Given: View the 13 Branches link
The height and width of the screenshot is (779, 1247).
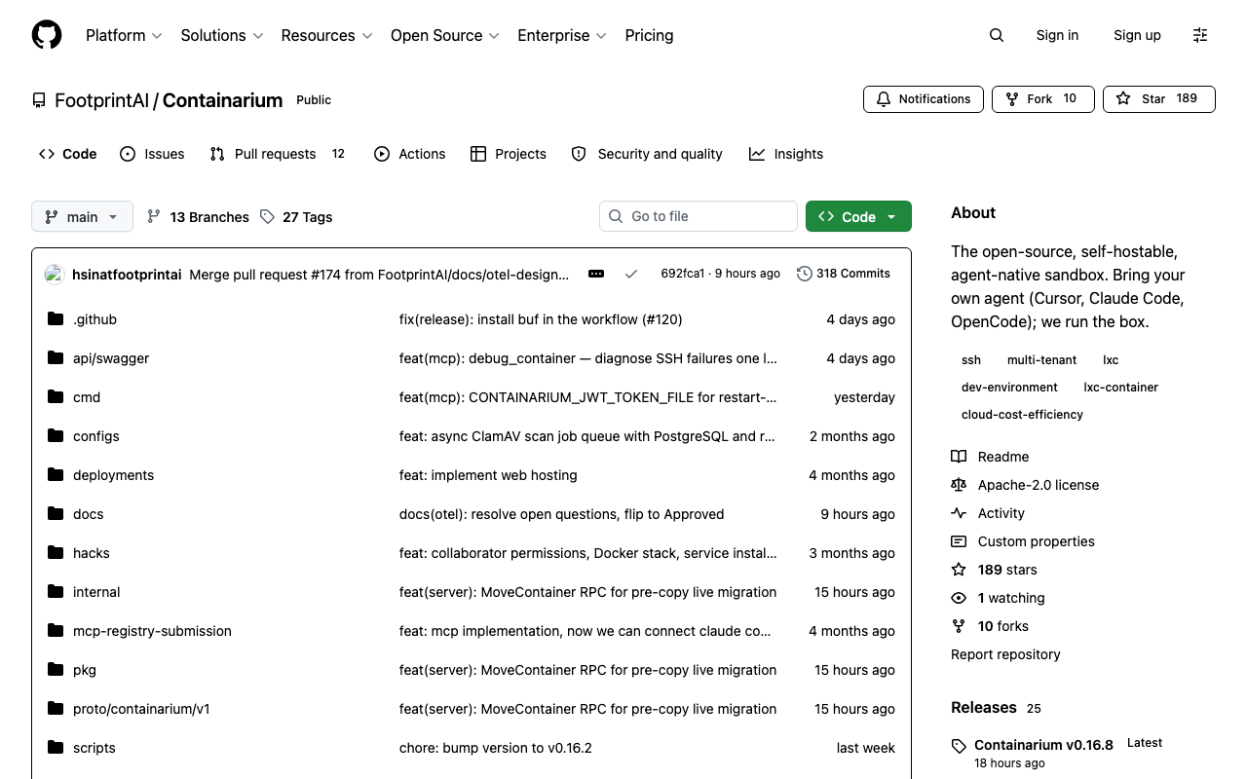Looking at the screenshot, I should tap(198, 216).
